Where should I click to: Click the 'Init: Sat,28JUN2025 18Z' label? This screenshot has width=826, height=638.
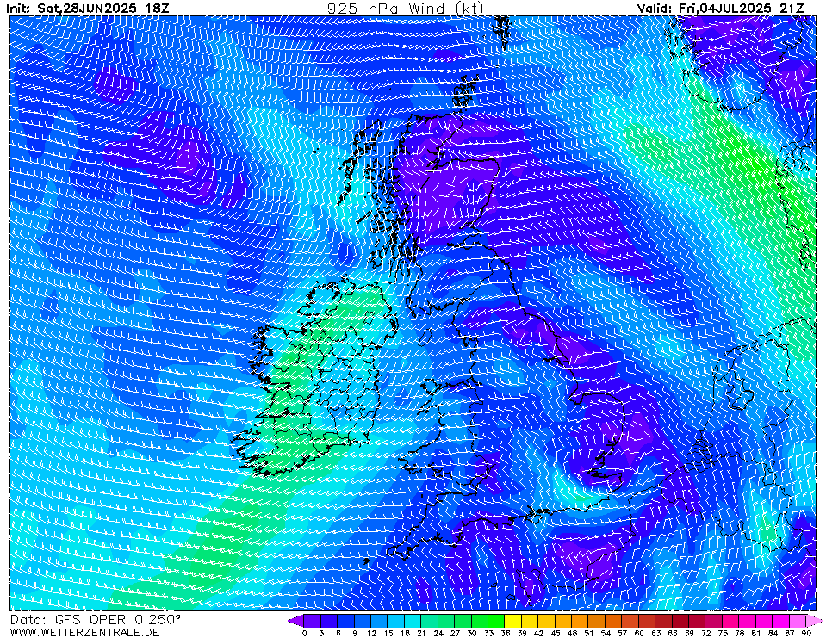[x=88, y=8]
